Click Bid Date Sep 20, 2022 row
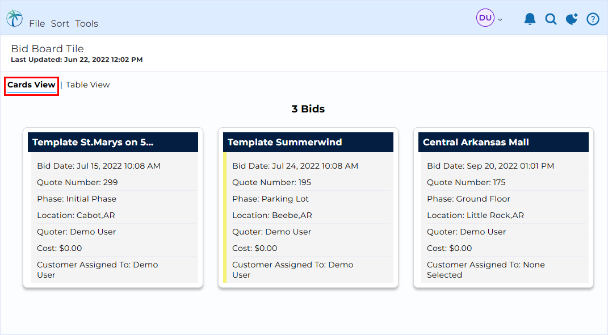Viewport: 608px width, 335px height. [x=505, y=166]
